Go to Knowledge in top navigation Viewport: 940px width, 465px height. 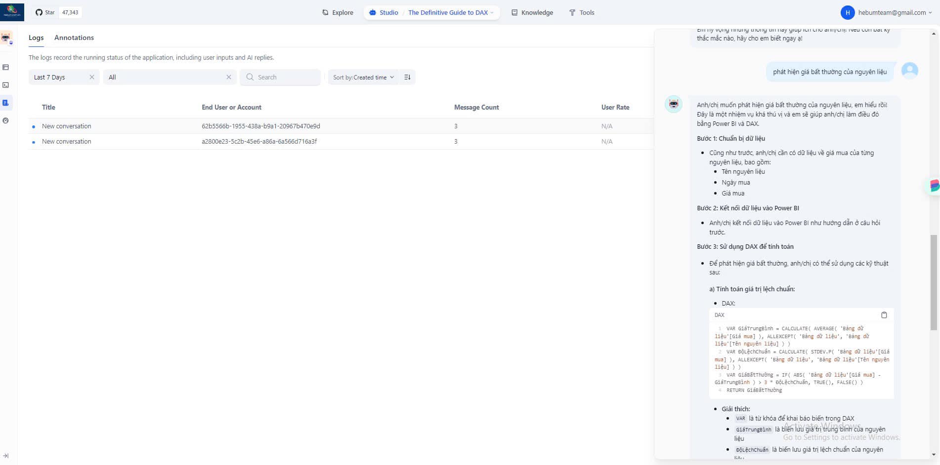point(532,12)
